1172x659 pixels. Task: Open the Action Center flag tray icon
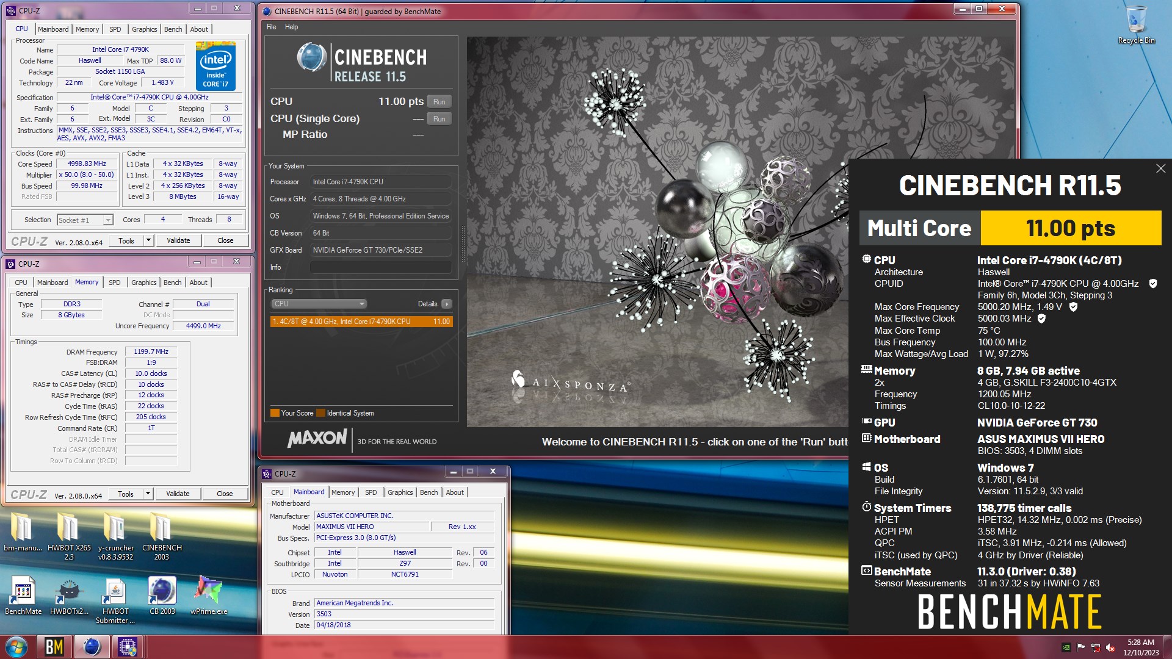1081,647
